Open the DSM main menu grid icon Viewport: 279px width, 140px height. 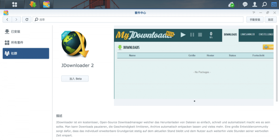(x=15, y=4)
